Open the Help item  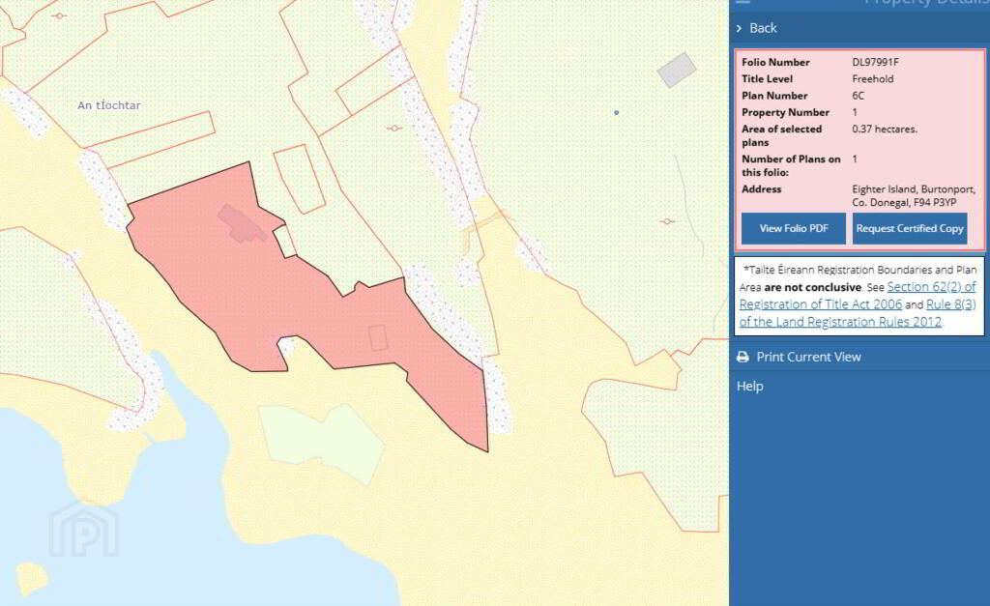pyautogui.click(x=750, y=386)
